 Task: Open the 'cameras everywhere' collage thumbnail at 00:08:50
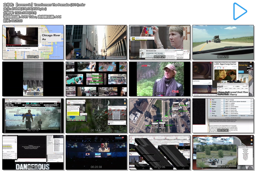(x=96, y=79)
